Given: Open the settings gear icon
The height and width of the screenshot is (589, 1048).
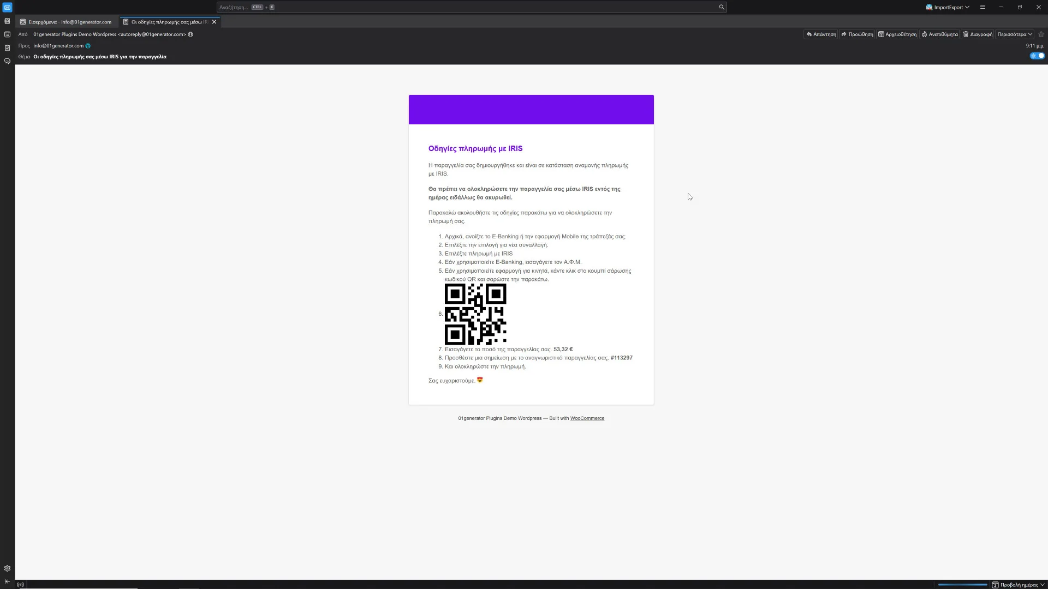Looking at the screenshot, I should (7, 568).
